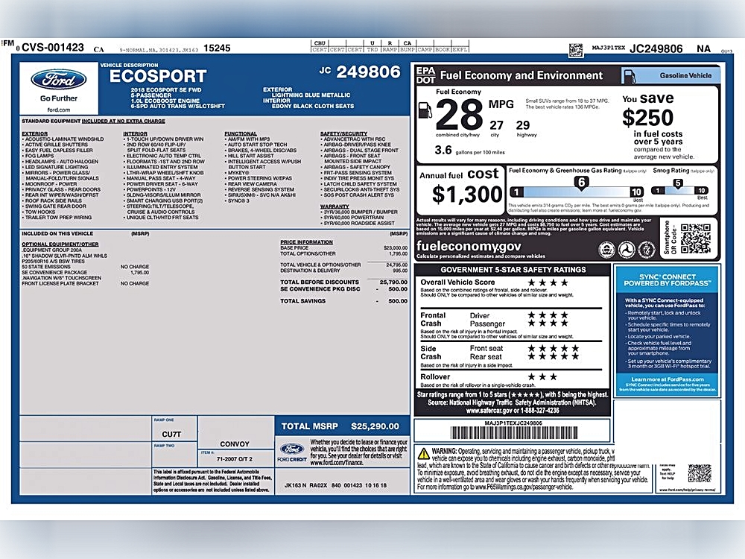Open the www.ford.com/finance link

pos(337,463)
